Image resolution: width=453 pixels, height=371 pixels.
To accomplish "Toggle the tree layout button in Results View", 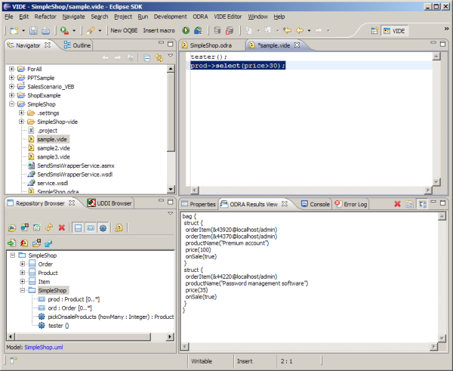I will tap(422, 204).
